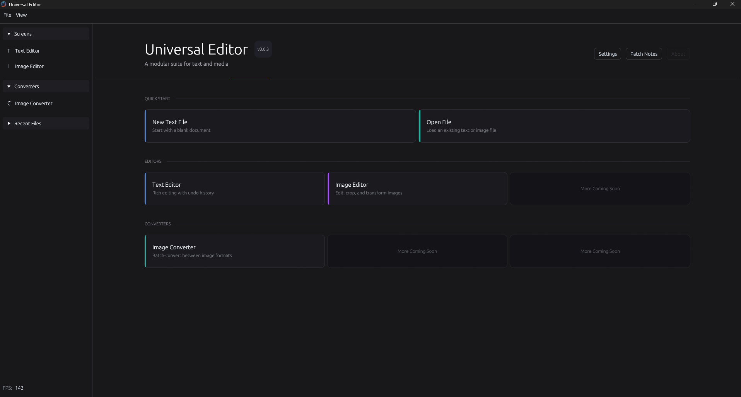Image resolution: width=741 pixels, height=397 pixels.
Task: Launch the Image Editor from the Editors section
Action: pos(417,189)
